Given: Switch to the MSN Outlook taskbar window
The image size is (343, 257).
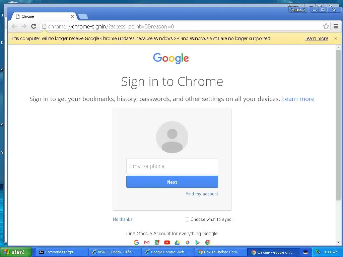Looking at the screenshot, I should [x=115, y=252].
